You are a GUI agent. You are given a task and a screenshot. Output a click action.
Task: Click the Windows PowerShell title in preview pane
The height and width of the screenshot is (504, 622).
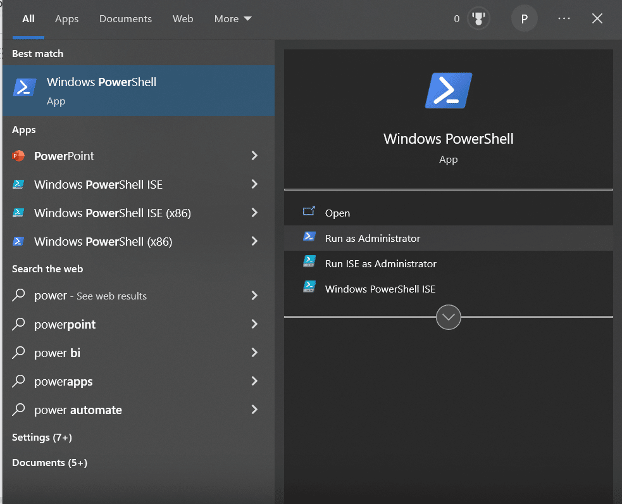(448, 139)
